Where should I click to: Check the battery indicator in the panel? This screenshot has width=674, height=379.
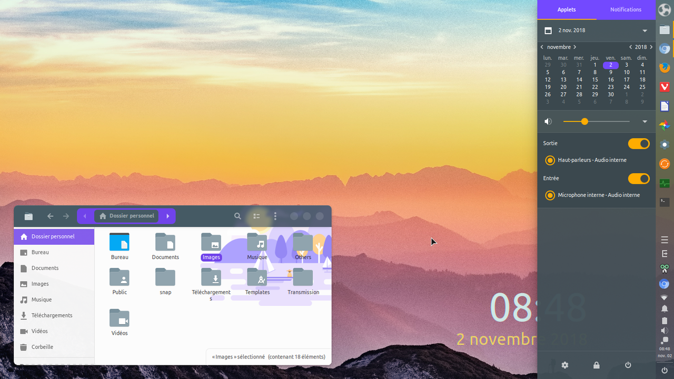[x=665, y=321]
